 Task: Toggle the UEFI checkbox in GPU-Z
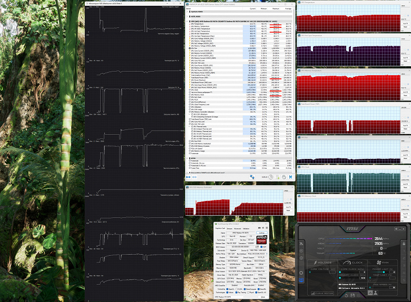pos(261,247)
